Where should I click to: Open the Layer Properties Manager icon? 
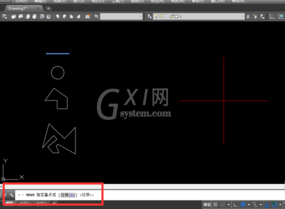pyautogui.click(x=150, y=17)
